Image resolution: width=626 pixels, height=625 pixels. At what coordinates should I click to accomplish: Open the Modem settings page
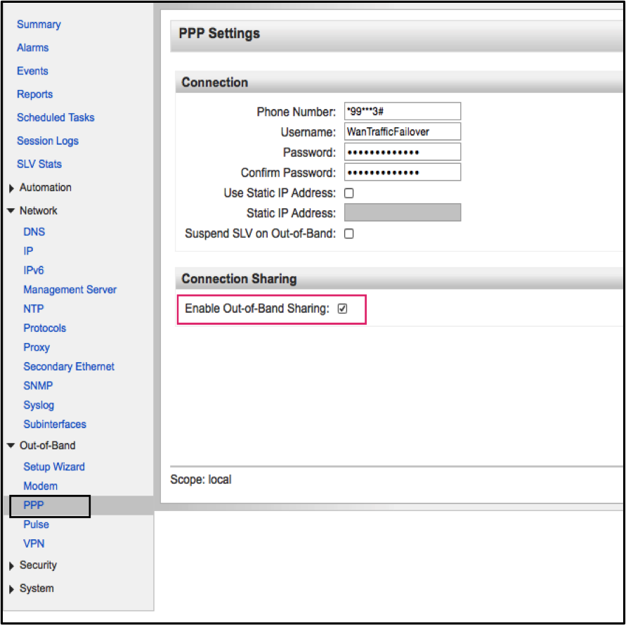pos(40,486)
